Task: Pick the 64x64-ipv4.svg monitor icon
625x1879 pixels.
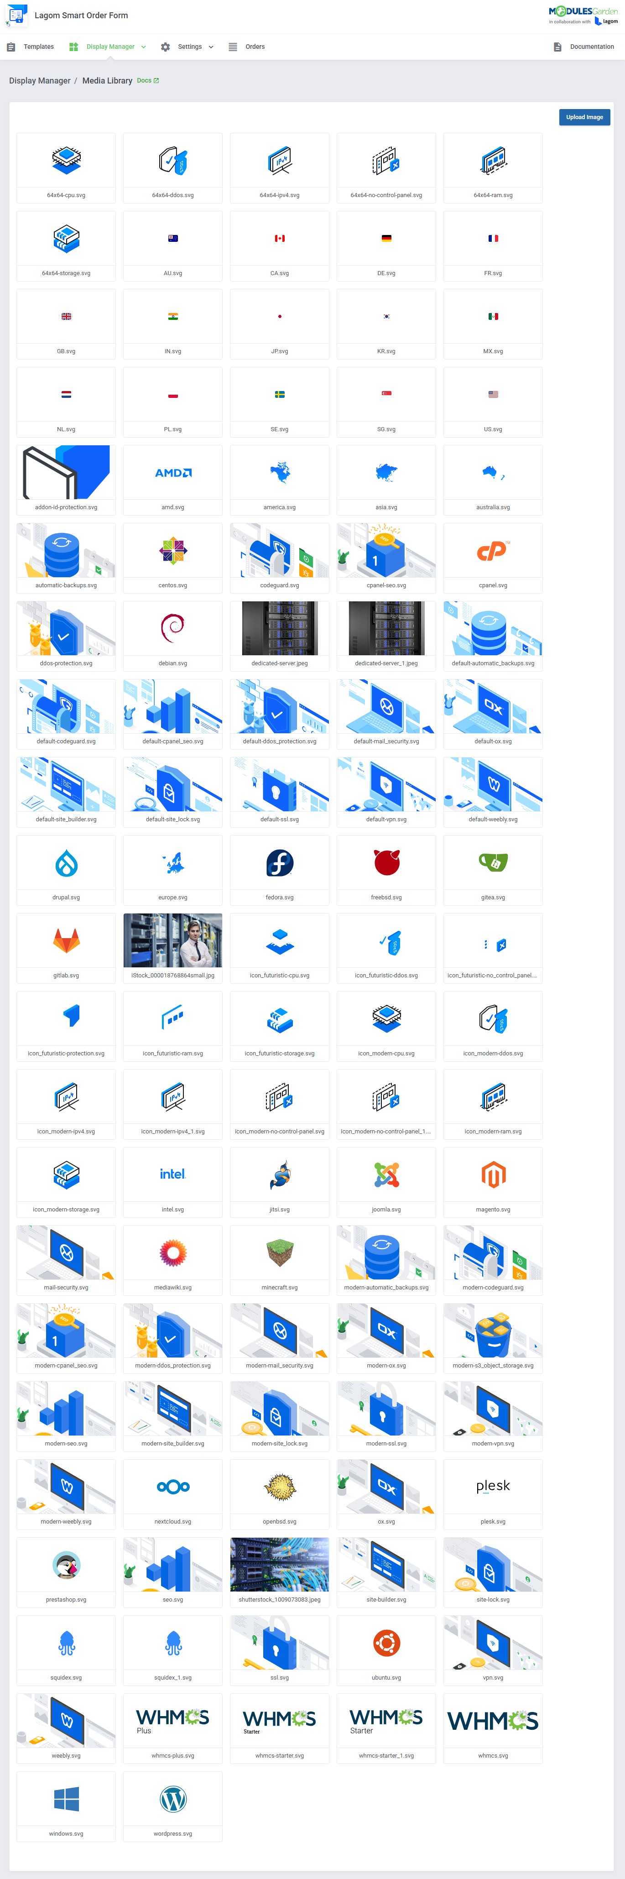Action: (279, 160)
